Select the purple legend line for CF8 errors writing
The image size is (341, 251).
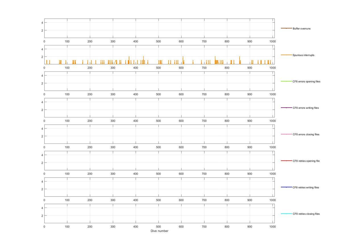point(286,107)
